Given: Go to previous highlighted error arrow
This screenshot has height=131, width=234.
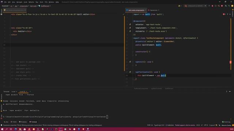Looking at the screenshot, I should 227,14.
